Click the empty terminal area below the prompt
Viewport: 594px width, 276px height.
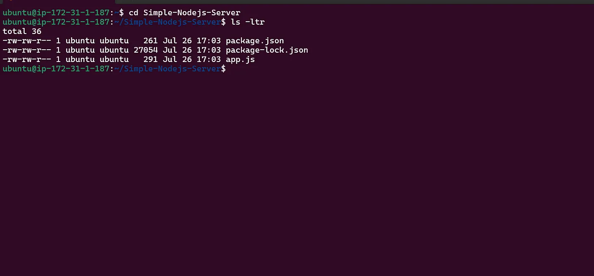click(x=297, y=174)
